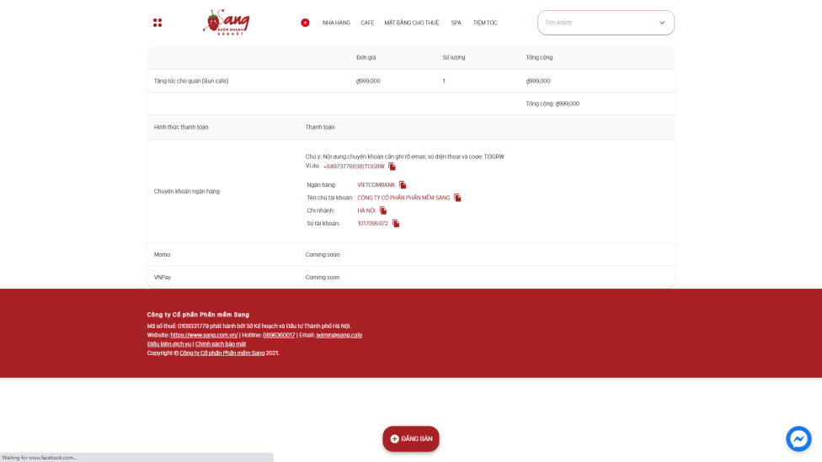Select the Tăng tốc cho quán (Bun cafe) item

pyautogui.click(x=191, y=81)
